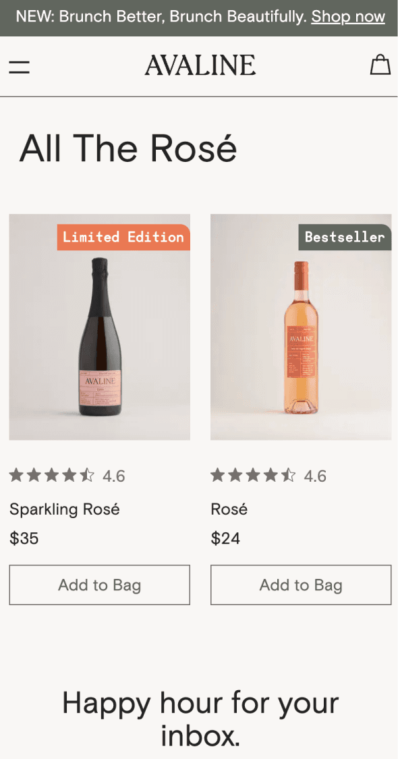Add Rosé to bag
This screenshot has width=398, height=759.
(x=301, y=585)
